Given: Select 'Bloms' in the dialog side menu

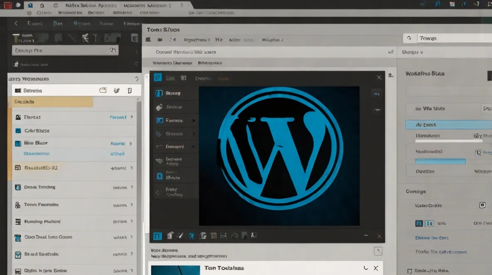Looking at the screenshot, I should (176, 93).
